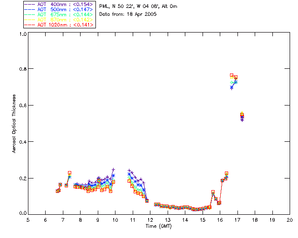The width and height of the screenshot is (298, 238).
Task: Click the x-axis label 5
Action: (x=28, y=220)
